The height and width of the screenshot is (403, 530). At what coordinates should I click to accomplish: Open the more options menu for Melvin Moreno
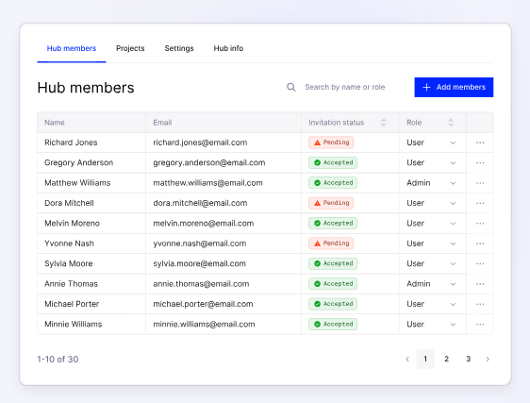click(x=480, y=224)
